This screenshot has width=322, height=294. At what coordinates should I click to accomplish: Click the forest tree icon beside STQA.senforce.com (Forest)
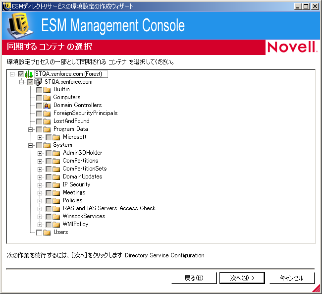(x=29, y=74)
